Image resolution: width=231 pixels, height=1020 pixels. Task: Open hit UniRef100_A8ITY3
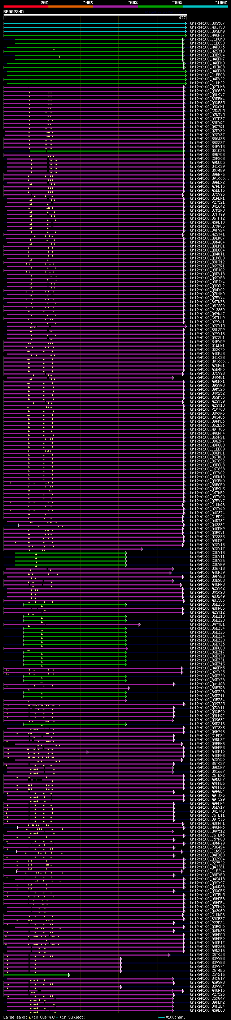(x=207, y=27)
